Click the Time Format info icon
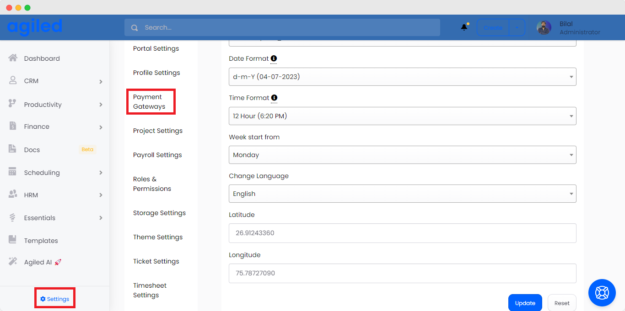This screenshot has width=625, height=311. coord(274,98)
